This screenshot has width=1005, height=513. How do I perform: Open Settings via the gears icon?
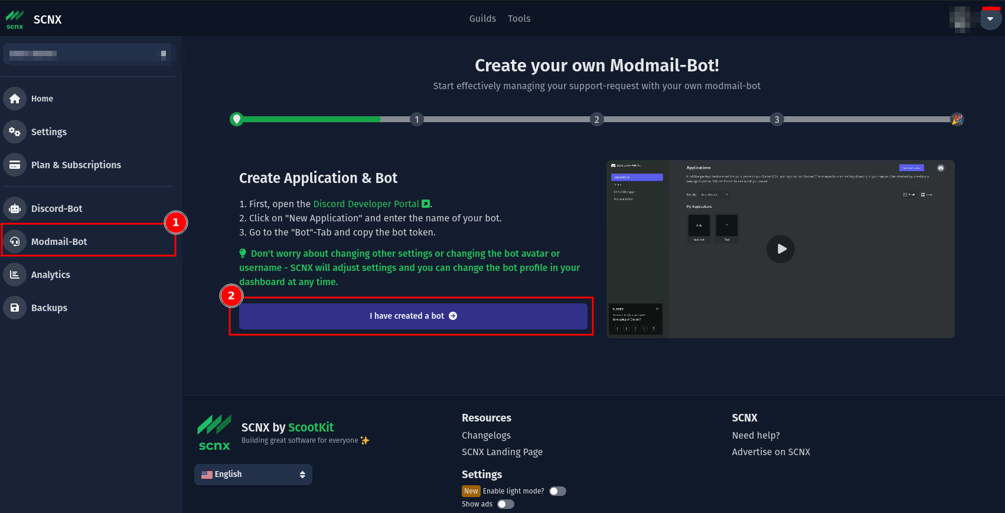click(15, 132)
